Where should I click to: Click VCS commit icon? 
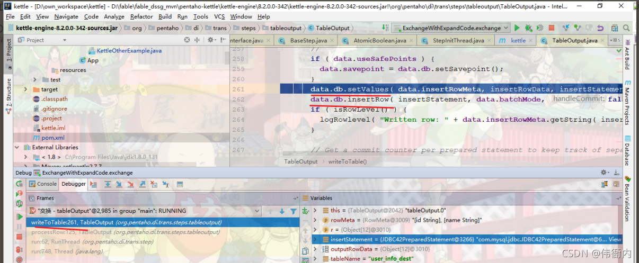[x=578, y=28]
